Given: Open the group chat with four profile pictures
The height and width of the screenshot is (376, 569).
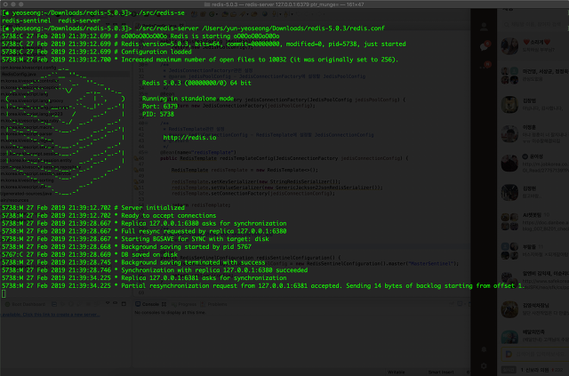Looking at the screenshot, I should (x=534, y=76).
